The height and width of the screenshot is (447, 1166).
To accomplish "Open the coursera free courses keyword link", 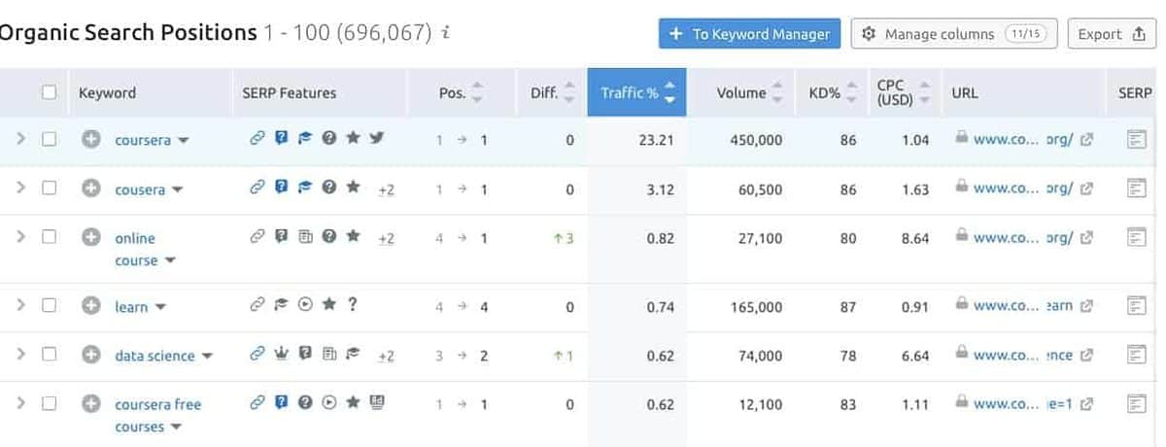I will click(157, 415).
